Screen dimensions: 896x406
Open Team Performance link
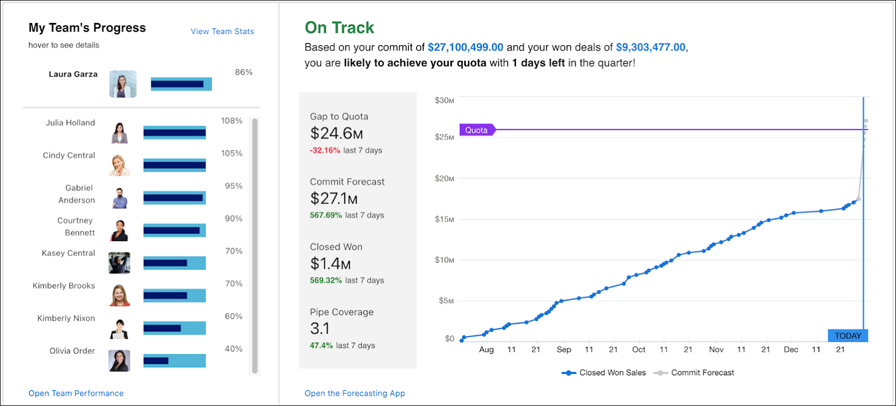click(76, 393)
